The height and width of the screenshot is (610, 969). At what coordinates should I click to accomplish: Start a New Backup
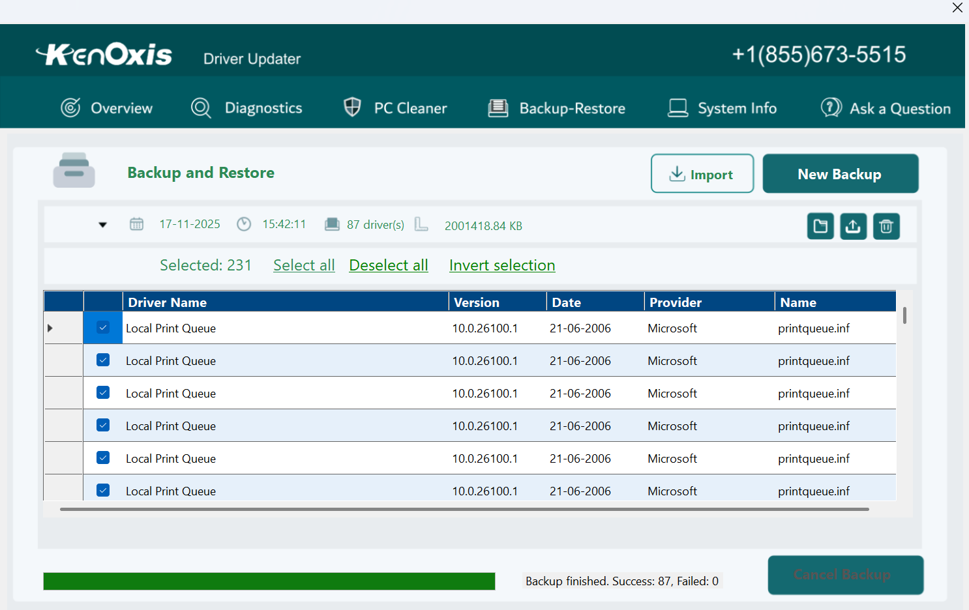pos(840,173)
